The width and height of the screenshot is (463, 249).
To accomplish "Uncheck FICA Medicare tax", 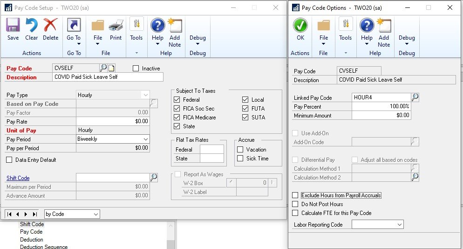I will click(177, 118).
